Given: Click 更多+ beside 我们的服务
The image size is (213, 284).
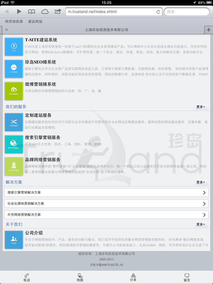Looking at the screenshot, I should tap(201, 107).
